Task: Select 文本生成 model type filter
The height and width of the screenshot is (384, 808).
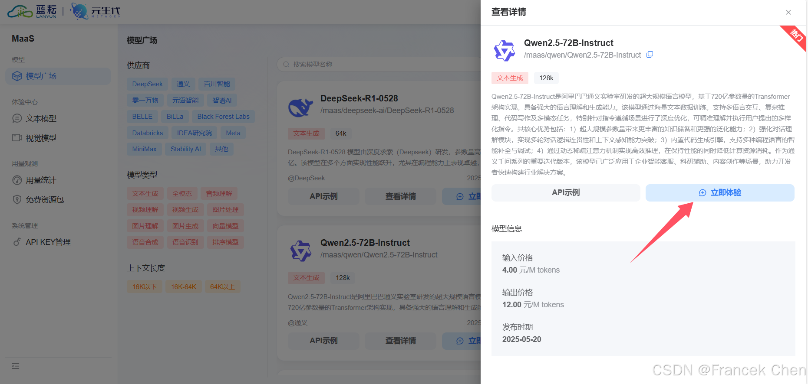Action: click(145, 194)
